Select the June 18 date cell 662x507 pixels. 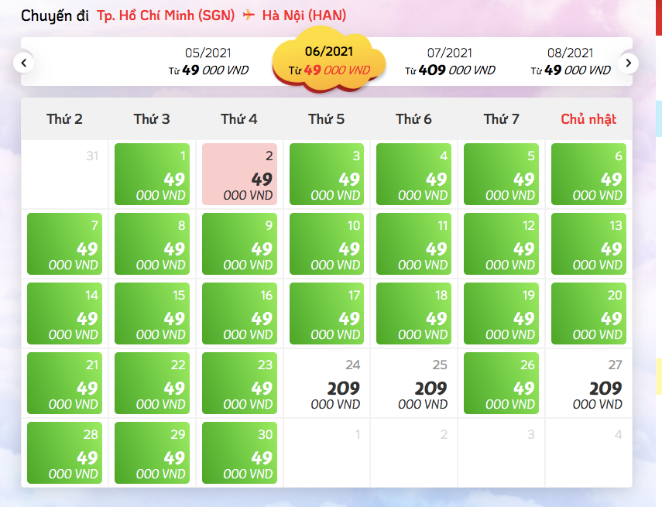click(x=413, y=313)
